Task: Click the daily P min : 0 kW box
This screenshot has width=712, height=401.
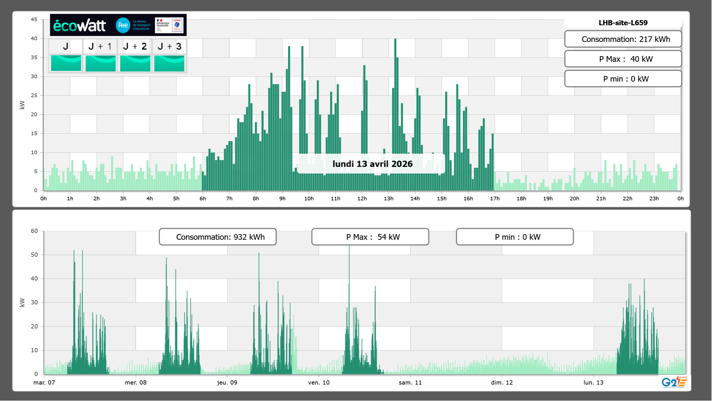Action: pos(623,79)
